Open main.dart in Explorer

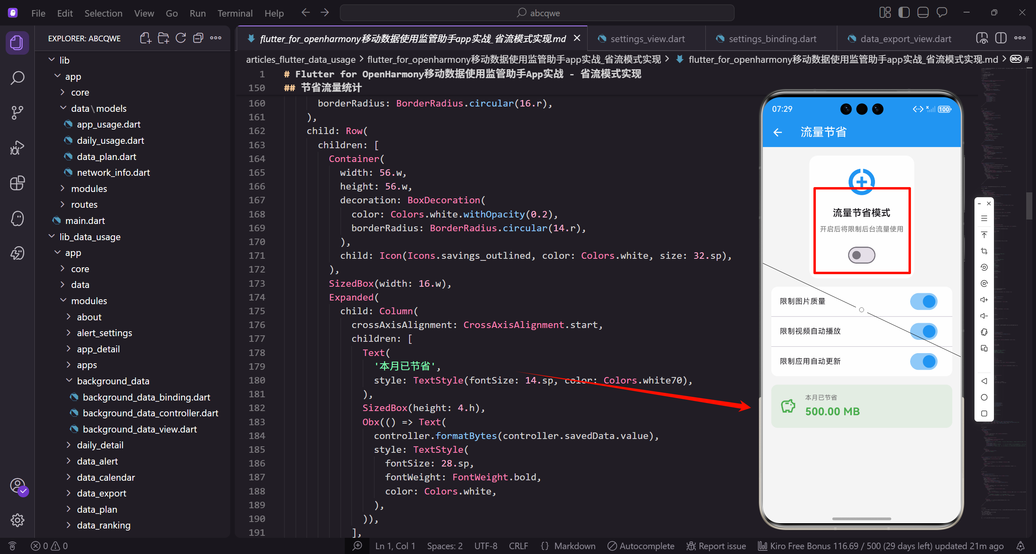(x=85, y=221)
